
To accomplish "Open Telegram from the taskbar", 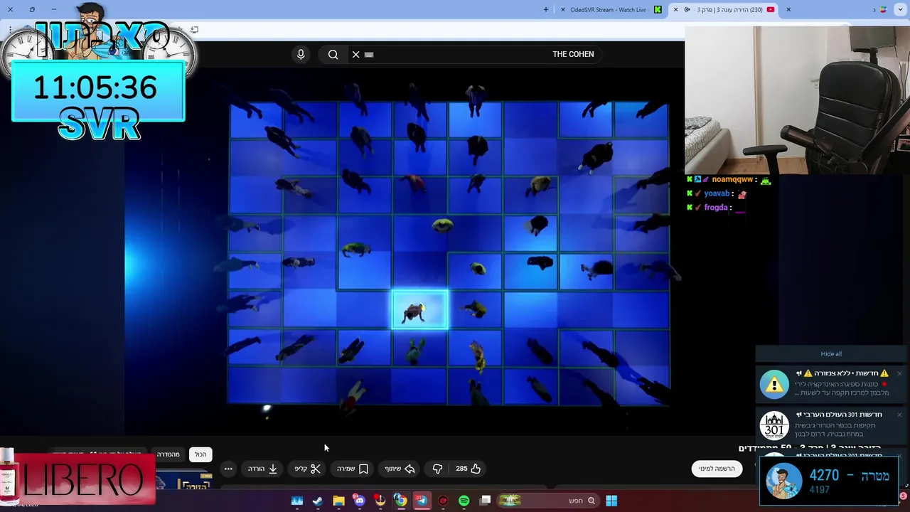I will coord(422,501).
